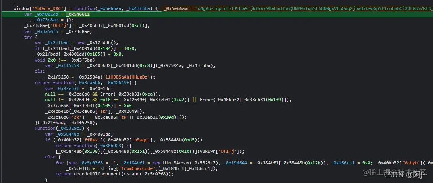Click the _0x4bb41b function call
The height and width of the screenshot is (183, 433).
[x=58, y=111]
